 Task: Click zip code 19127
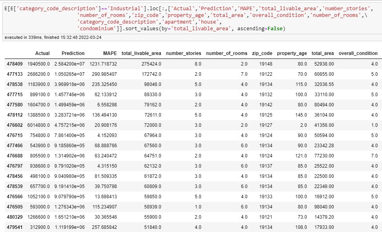click(x=266, y=125)
